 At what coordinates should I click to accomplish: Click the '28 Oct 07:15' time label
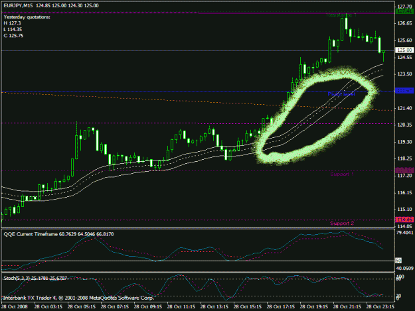pos(115,307)
